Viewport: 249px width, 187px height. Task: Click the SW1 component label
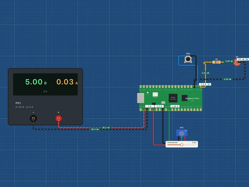188,54
